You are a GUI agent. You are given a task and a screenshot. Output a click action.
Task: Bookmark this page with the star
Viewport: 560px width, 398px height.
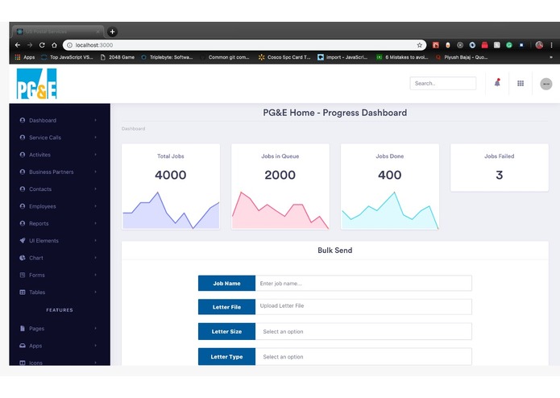[x=419, y=45]
